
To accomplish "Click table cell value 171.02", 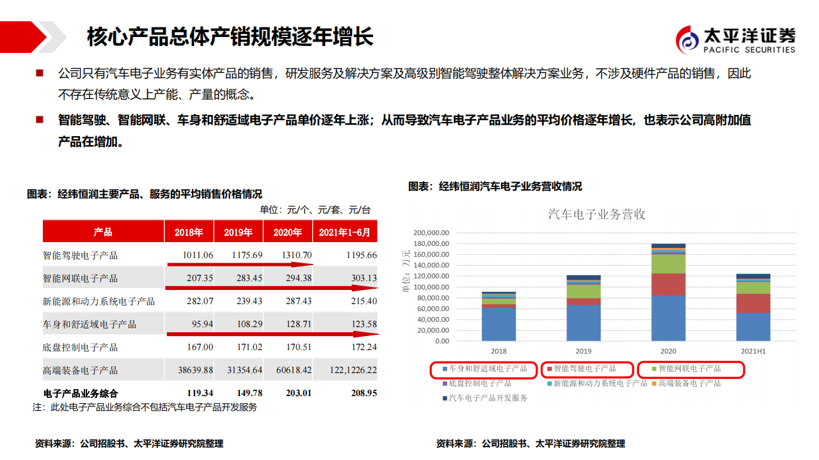I will 250,347.
